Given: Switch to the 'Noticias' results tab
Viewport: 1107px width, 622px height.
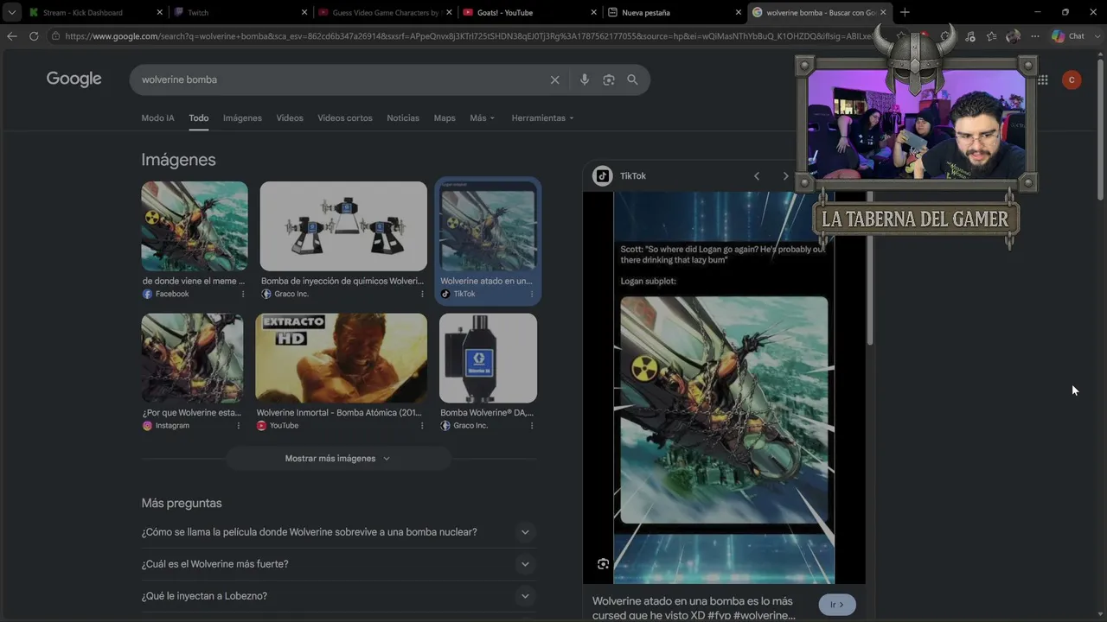Looking at the screenshot, I should pos(403,118).
